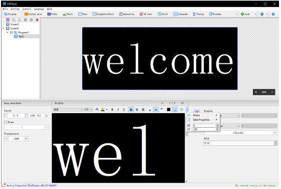Add a Video area
Screen dimensions: 281x189
point(52,14)
